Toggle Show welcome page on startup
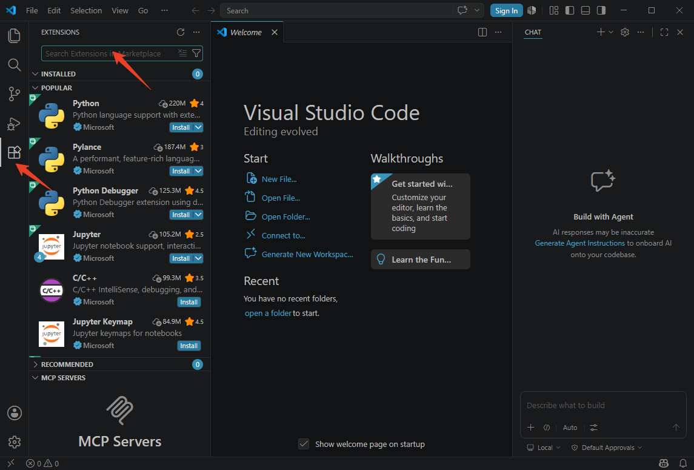The width and height of the screenshot is (694, 470). click(304, 444)
